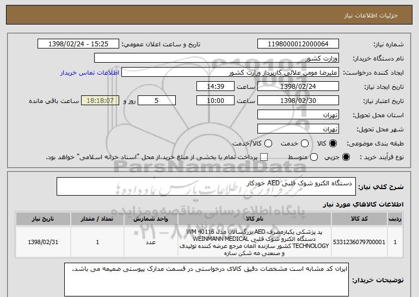Click the unit cell عدد
Image resolution: width=419 pixels, height=297 pixels.
click(x=151, y=242)
